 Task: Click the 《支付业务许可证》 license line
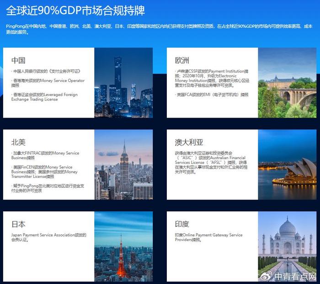pyautogui.click(x=46, y=71)
